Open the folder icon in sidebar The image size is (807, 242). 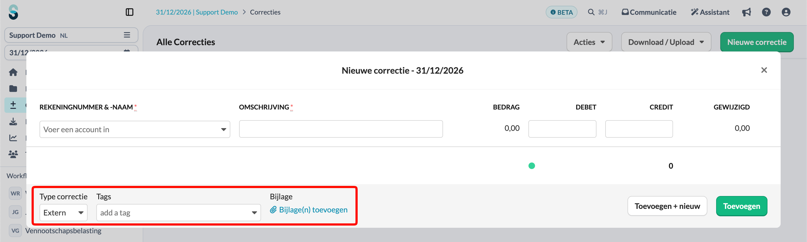coord(13,89)
